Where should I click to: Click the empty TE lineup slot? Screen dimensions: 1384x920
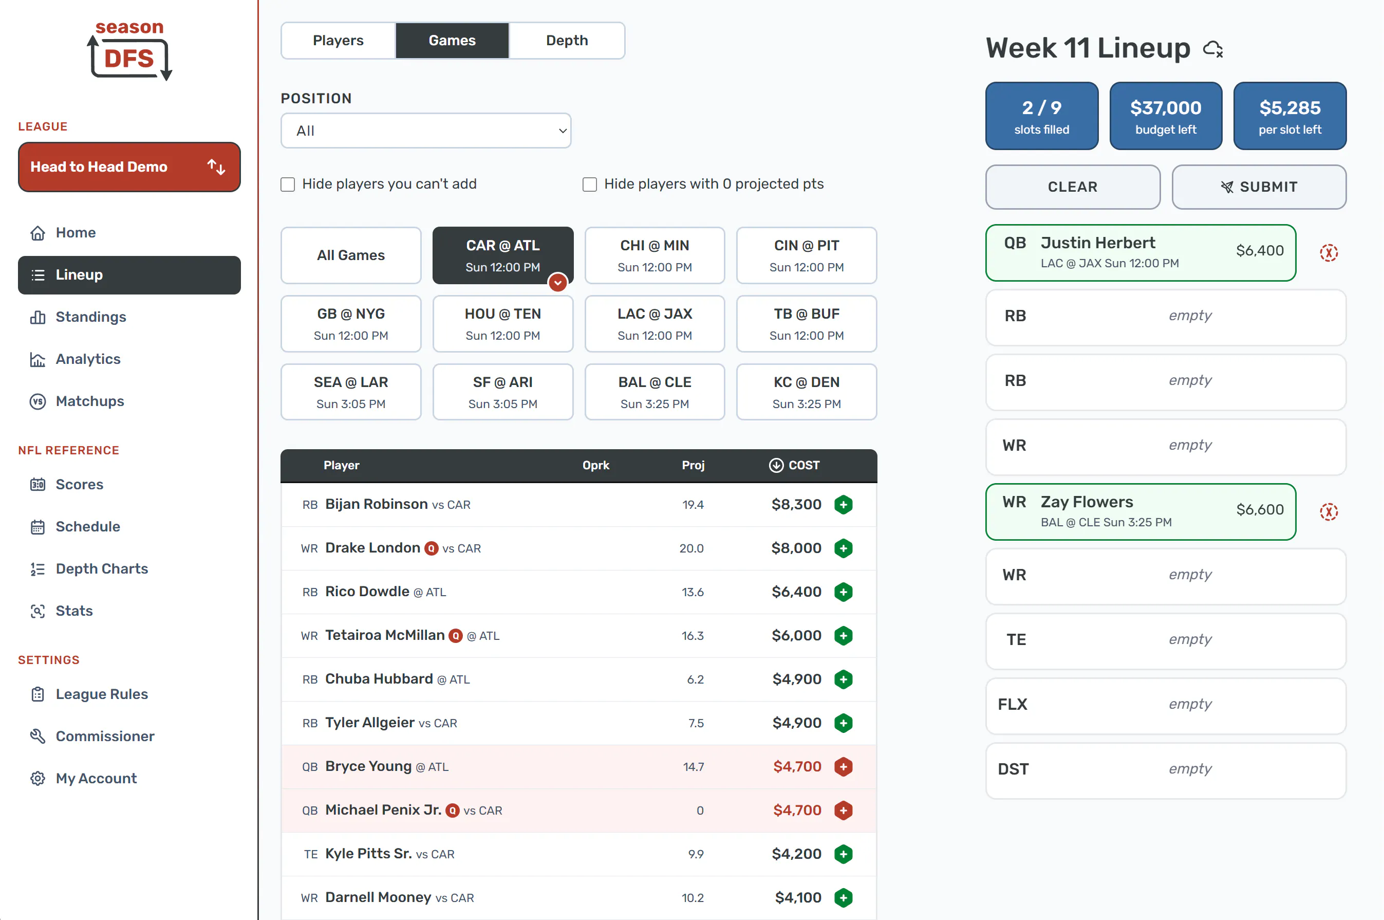tap(1166, 641)
